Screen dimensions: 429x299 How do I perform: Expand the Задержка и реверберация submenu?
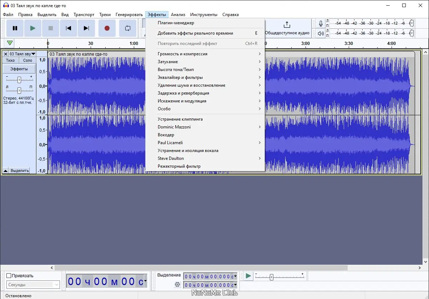click(x=205, y=93)
